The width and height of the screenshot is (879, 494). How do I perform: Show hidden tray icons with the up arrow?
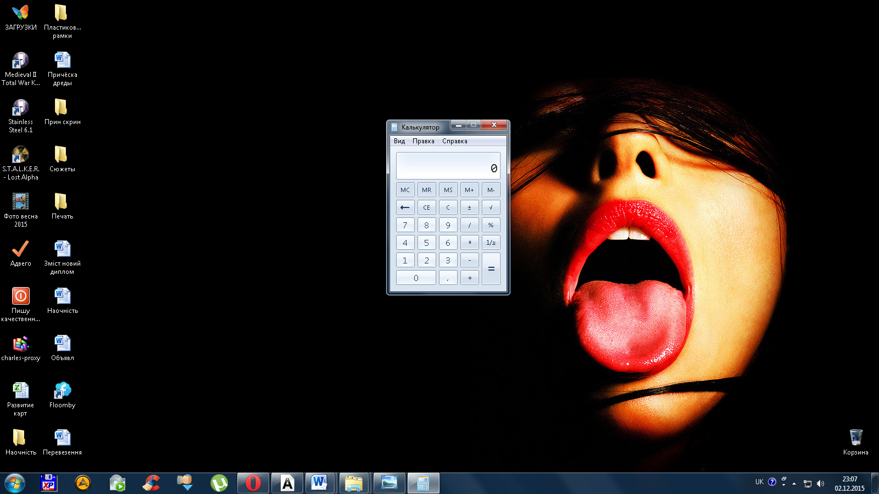(794, 484)
